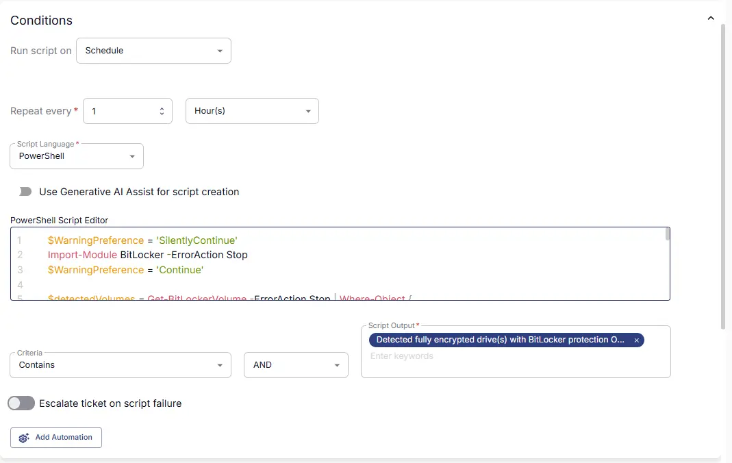This screenshot has height=463, width=732.
Task: Click the script editor vertical scrollbar
Action: coord(668,234)
